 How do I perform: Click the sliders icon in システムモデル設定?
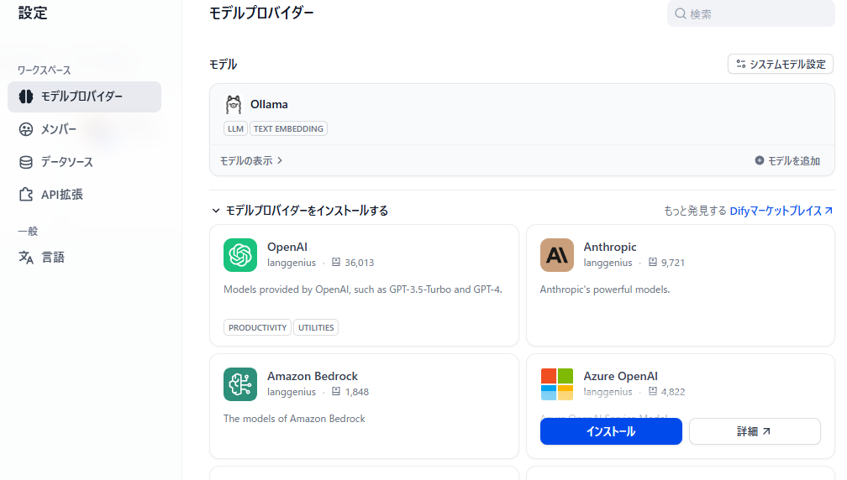point(741,64)
